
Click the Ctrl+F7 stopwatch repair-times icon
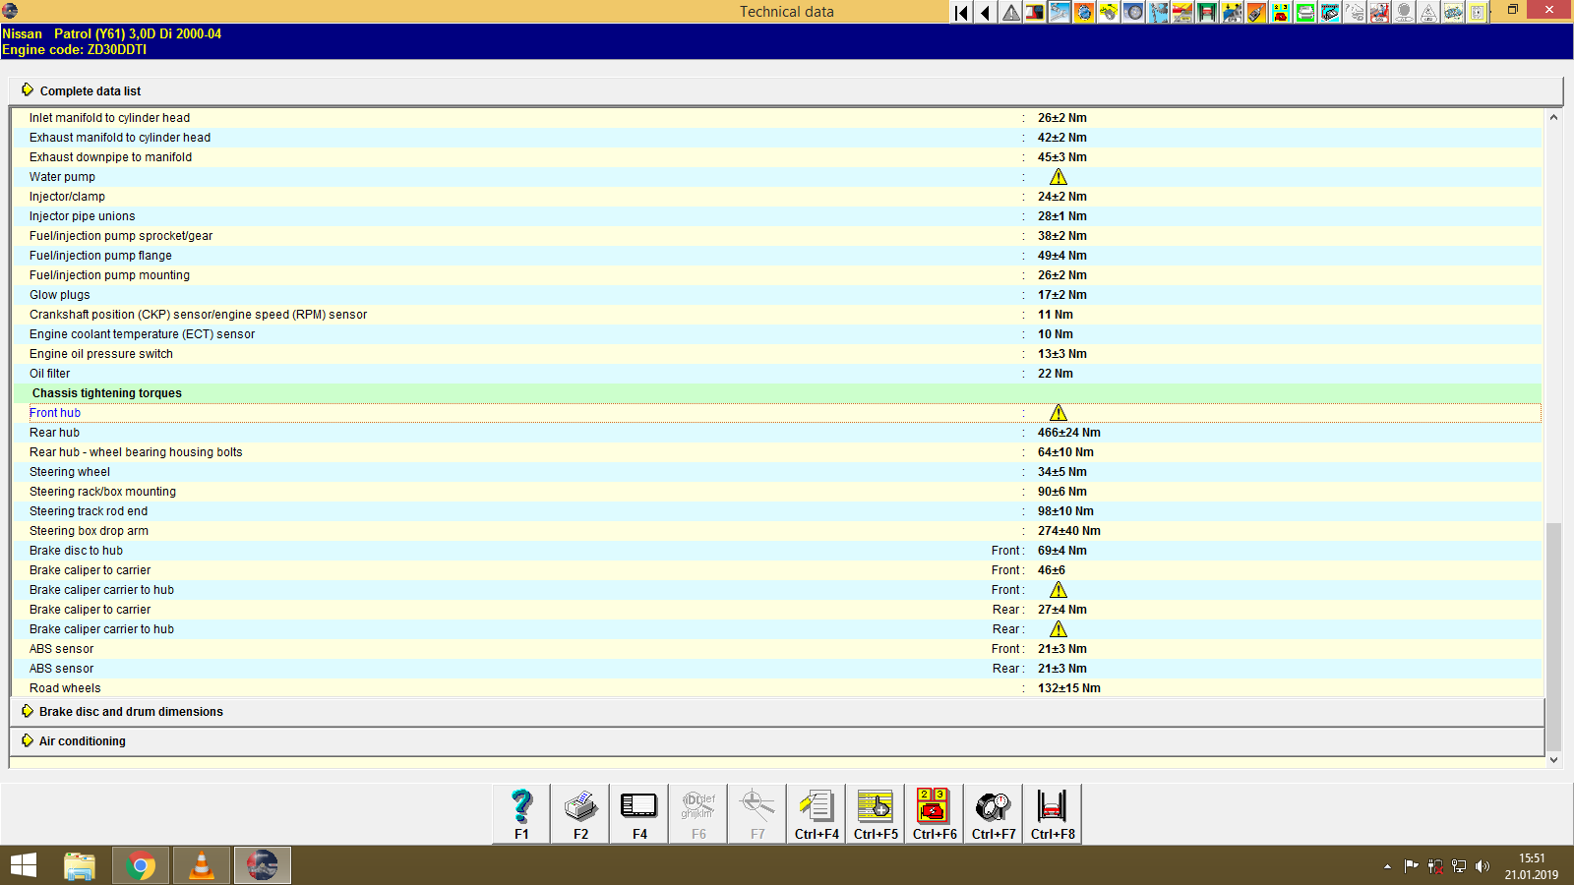pos(993,812)
